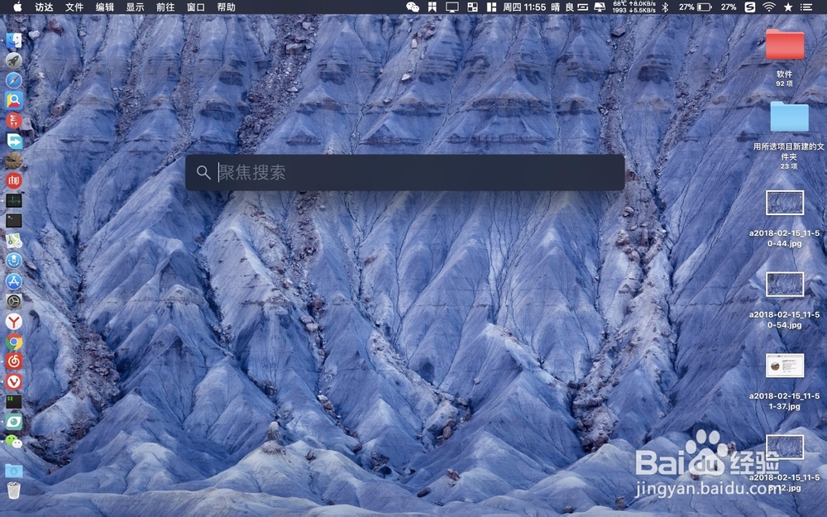Click inside the 聚焦搜索 Spotlight search field
This screenshot has width=827, height=517.
pyautogui.click(x=405, y=172)
